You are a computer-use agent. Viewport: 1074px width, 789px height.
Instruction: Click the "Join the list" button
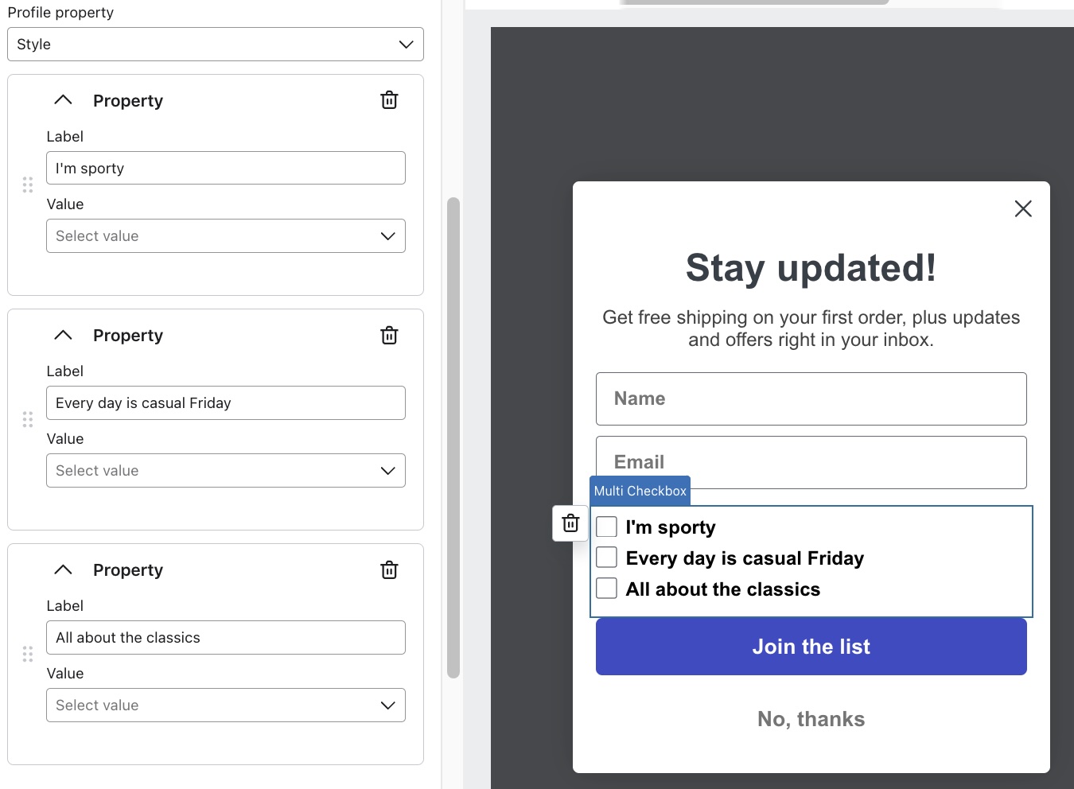[811, 647]
